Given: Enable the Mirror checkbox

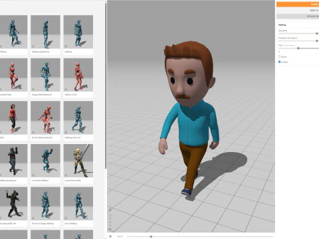Looking at the screenshot, I should 279,56.
